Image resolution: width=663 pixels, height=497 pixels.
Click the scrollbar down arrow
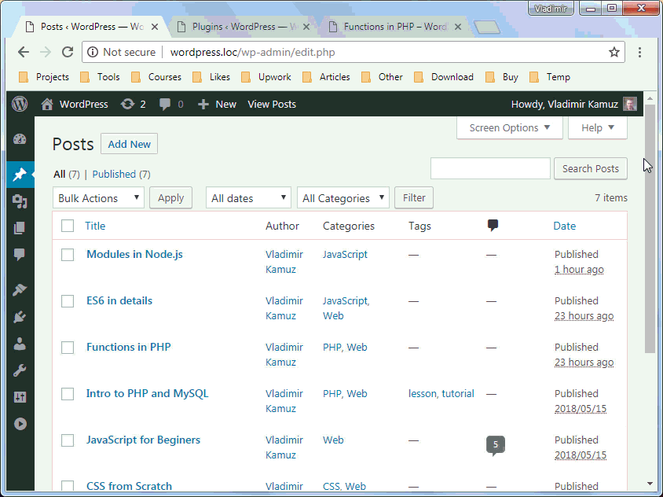pyautogui.click(x=650, y=484)
